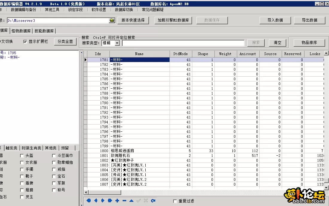Delete the current record with the minus icon
The width and height of the screenshot is (329, 206).
pos(124,200)
